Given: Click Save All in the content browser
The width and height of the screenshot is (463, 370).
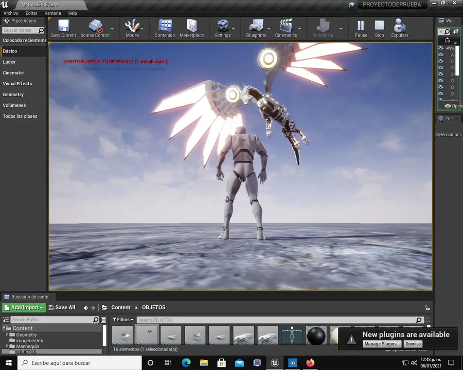Looking at the screenshot, I should click(x=62, y=307).
